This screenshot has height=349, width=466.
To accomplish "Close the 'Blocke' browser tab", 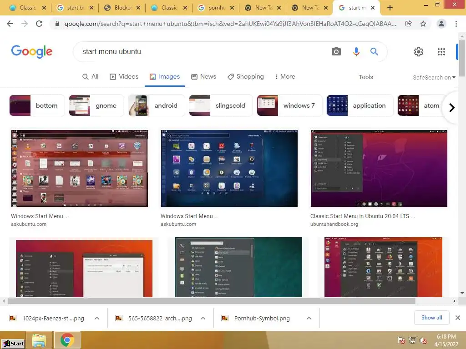I will coord(138,8).
